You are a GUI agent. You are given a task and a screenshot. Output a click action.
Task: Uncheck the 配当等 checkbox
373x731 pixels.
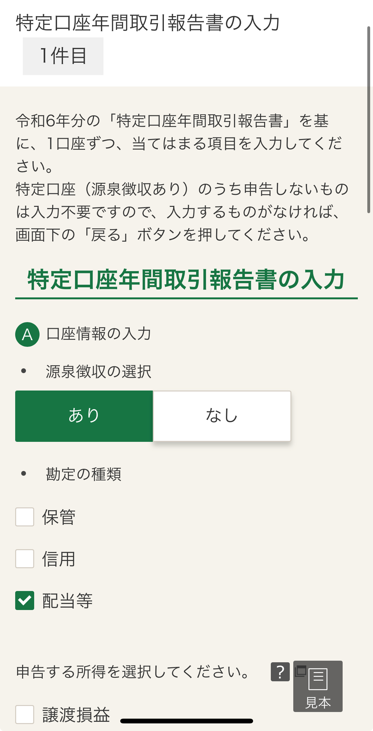[x=25, y=601]
